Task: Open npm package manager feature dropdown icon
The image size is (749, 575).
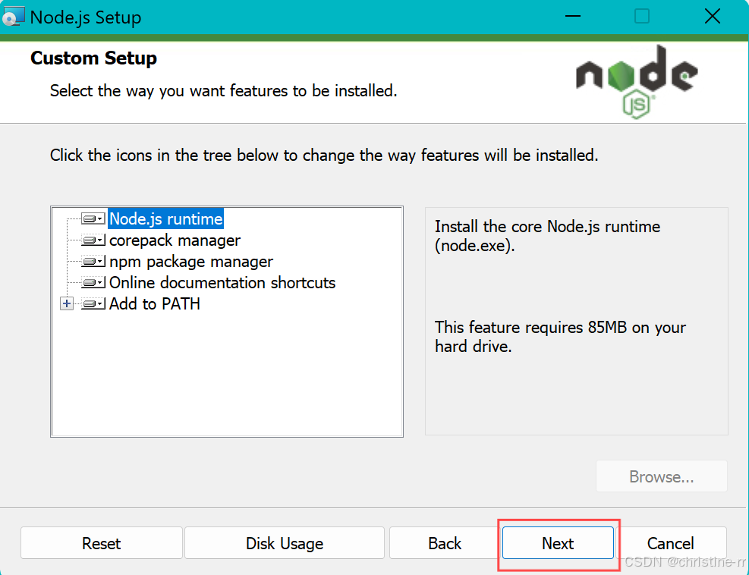Action: pos(93,261)
